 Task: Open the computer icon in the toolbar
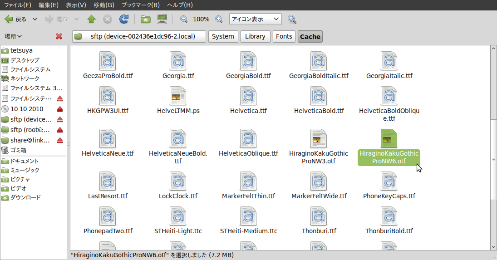pyautogui.click(x=162, y=20)
